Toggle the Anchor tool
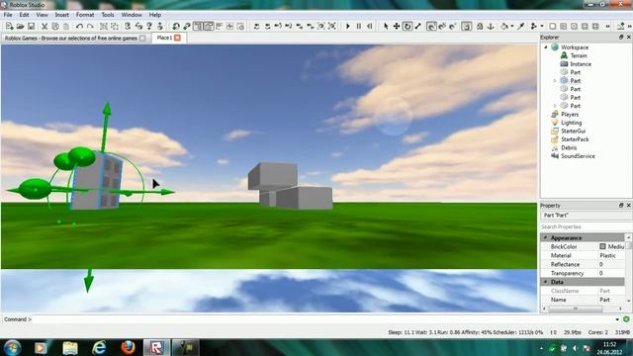 (x=491, y=27)
